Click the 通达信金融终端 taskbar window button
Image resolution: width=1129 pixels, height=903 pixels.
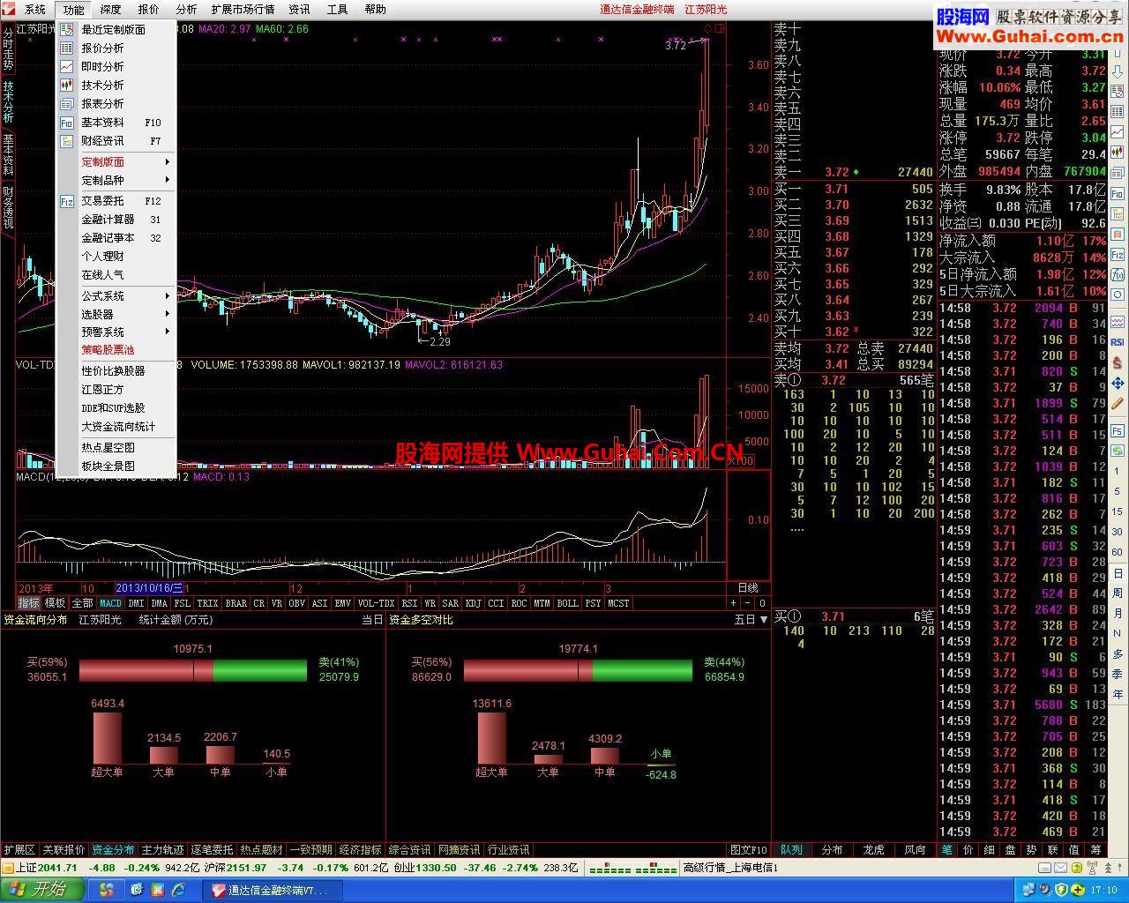point(273,890)
